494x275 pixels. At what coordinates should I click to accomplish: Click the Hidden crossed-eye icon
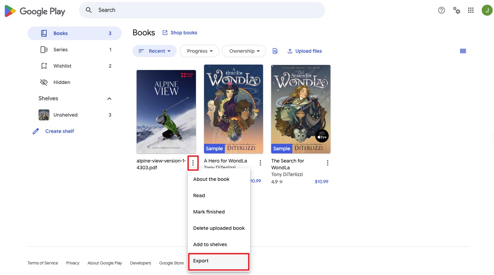(44, 82)
